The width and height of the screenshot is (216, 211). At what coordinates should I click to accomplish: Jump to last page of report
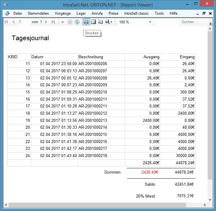pyautogui.click(x=53, y=22)
